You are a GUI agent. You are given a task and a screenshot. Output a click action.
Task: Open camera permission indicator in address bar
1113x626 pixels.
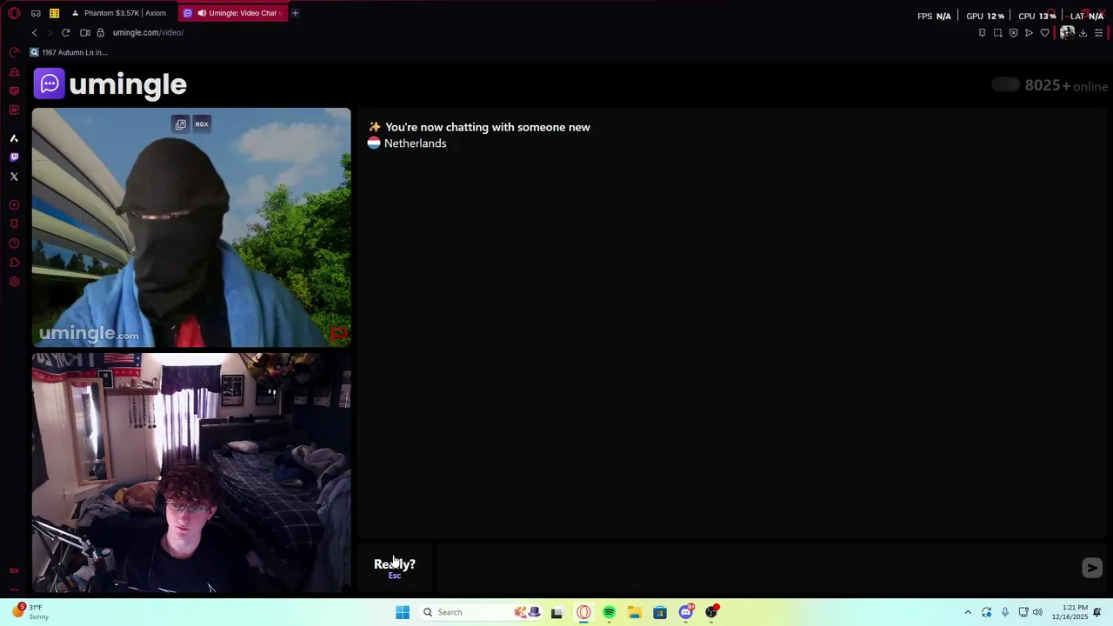(85, 32)
